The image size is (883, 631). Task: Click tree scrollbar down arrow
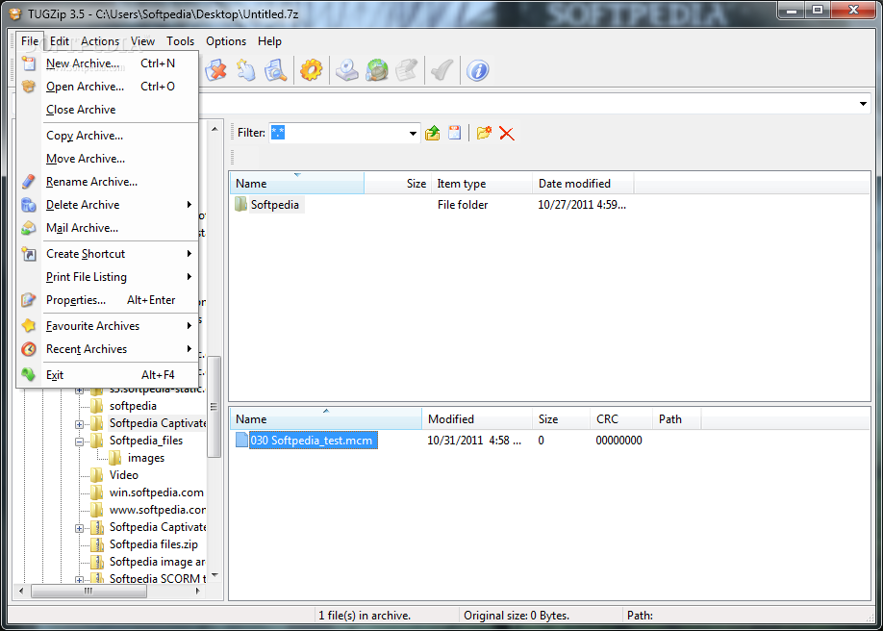(214, 577)
